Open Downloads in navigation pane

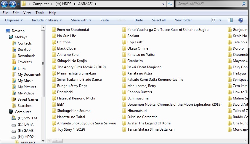pyautogui.click(x=26, y=56)
